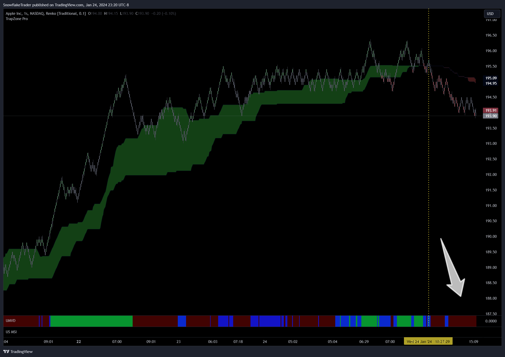Click the closing price C193.90 value
This screenshot has height=357, width=505.
point(142,14)
